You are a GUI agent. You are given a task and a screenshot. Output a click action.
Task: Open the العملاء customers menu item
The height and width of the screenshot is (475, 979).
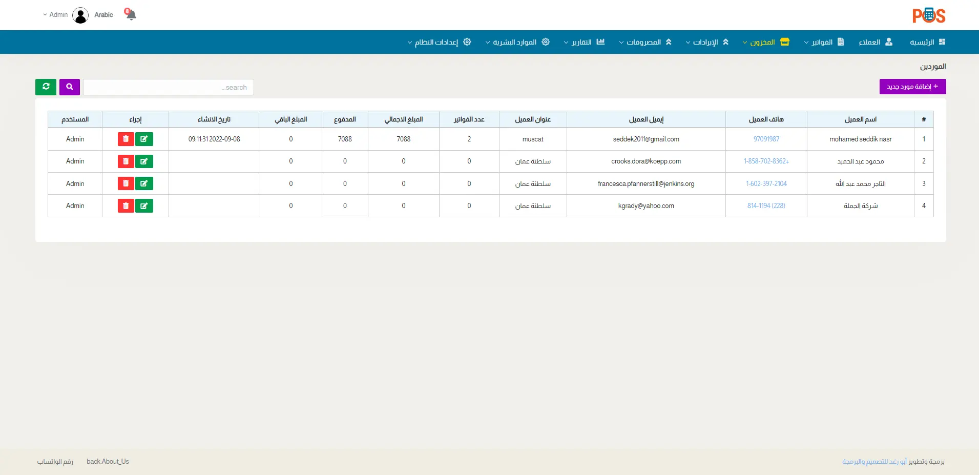pos(875,42)
